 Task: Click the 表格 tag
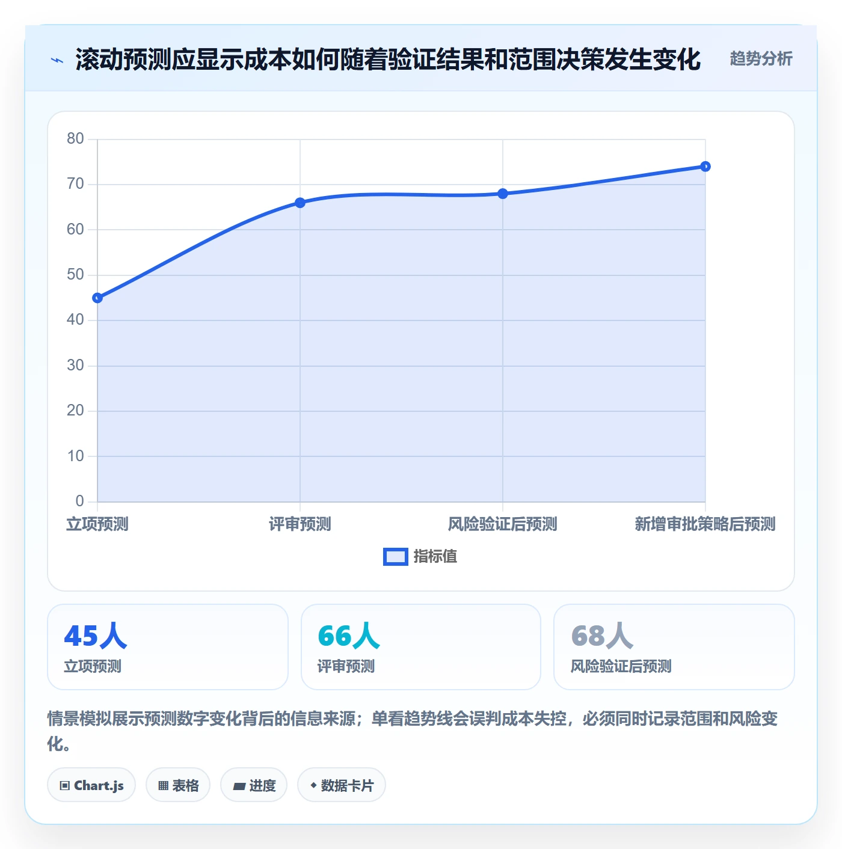pyautogui.click(x=178, y=785)
